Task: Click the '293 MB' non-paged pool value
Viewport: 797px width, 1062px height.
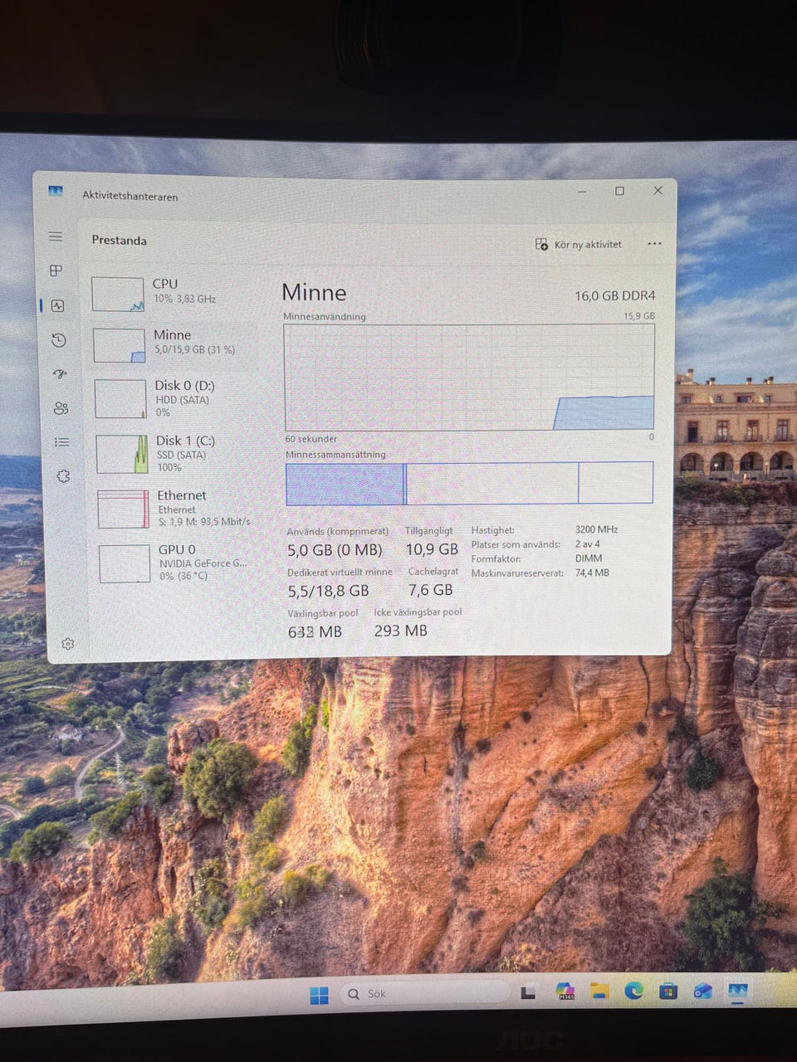Action: [400, 631]
